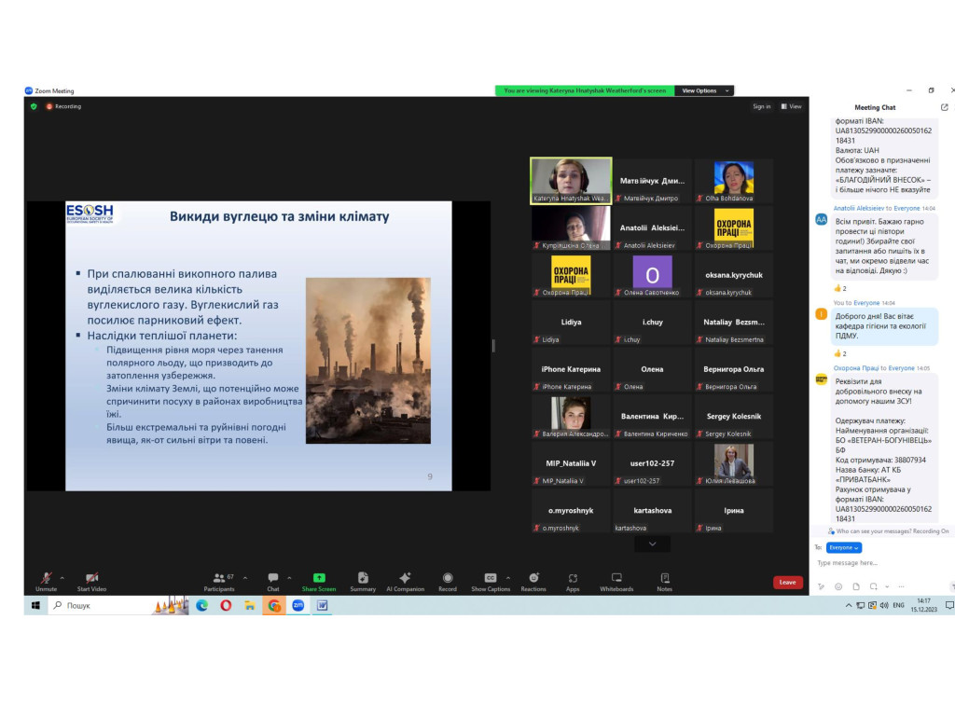Open Whiteboards
The width and height of the screenshot is (955, 716).
pos(616,582)
